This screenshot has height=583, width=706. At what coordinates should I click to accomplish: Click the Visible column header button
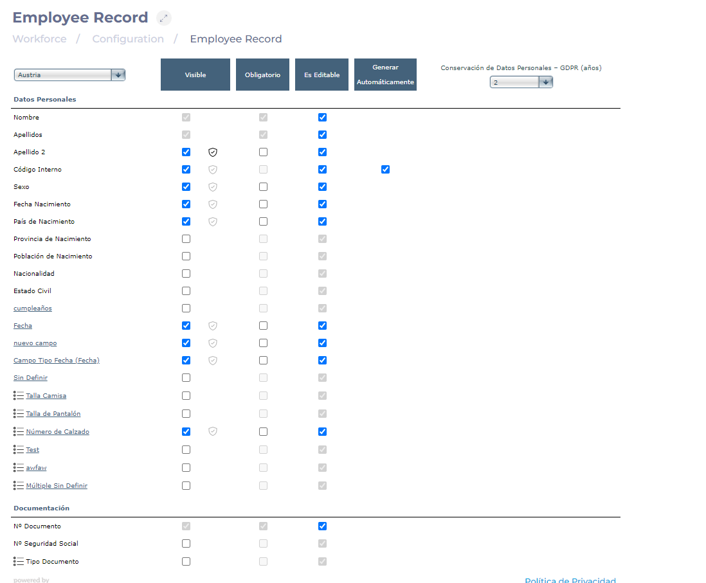pyautogui.click(x=195, y=75)
